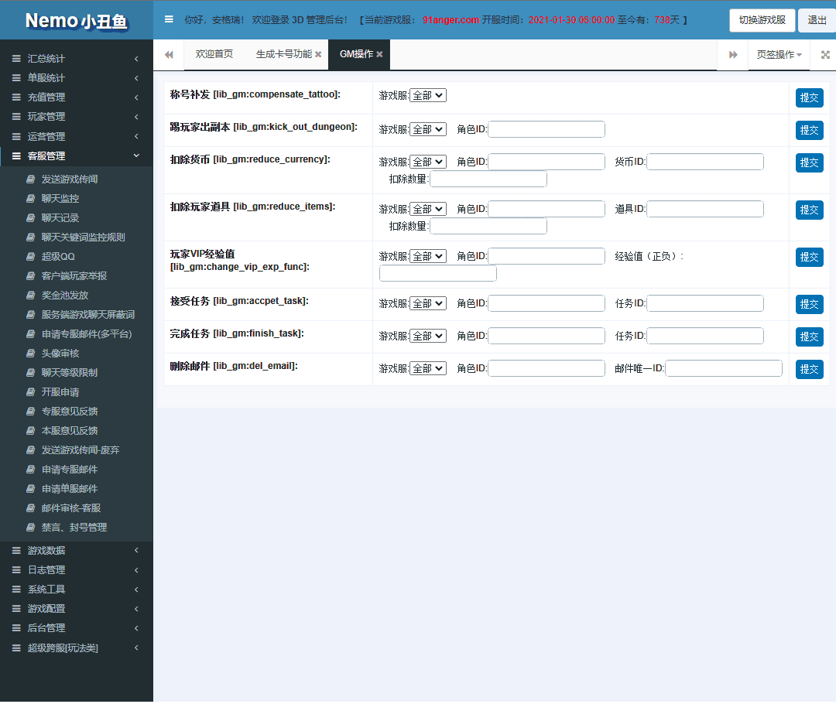The height and width of the screenshot is (704, 836).
Task: Click the right double-arrow tab scroll icon
Action: [732, 54]
